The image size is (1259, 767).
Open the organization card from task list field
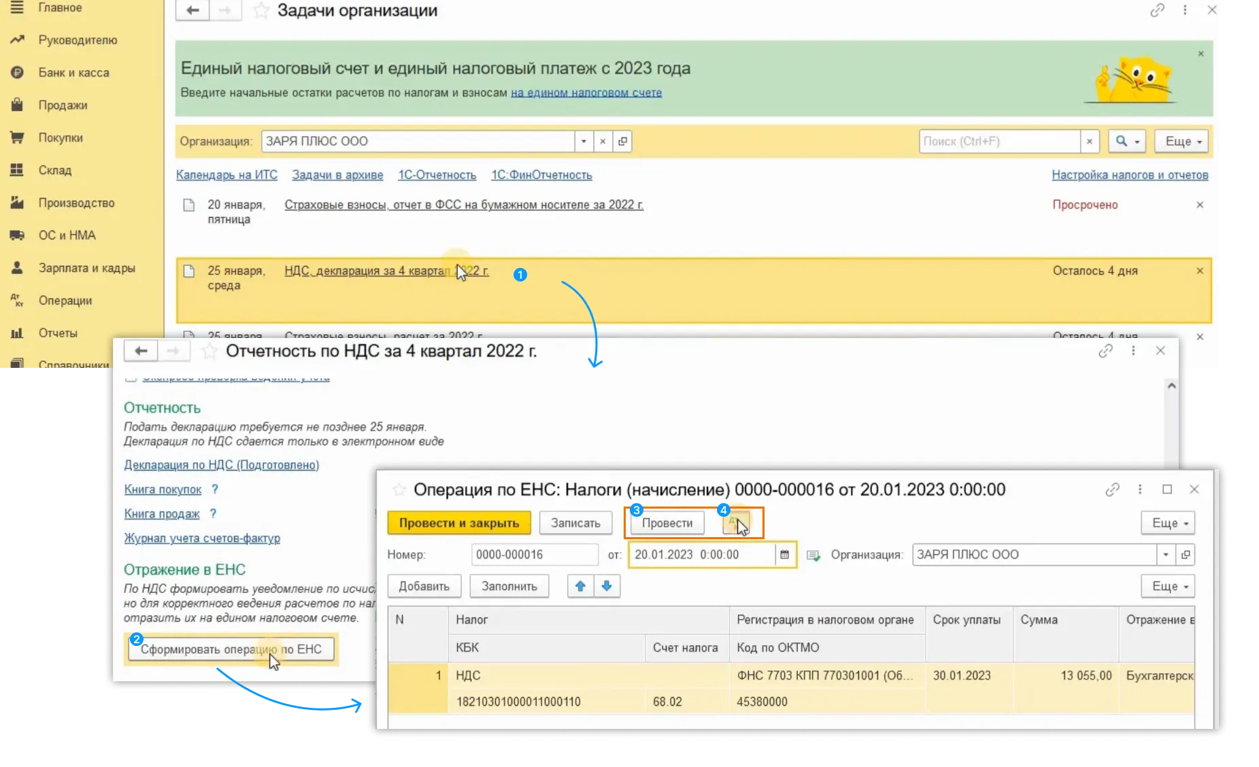click(622, 141)
